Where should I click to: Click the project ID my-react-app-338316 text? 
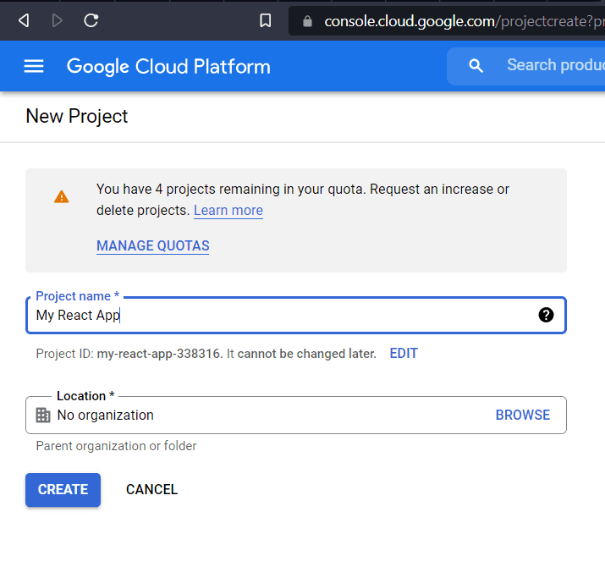(x=158, y=354)
